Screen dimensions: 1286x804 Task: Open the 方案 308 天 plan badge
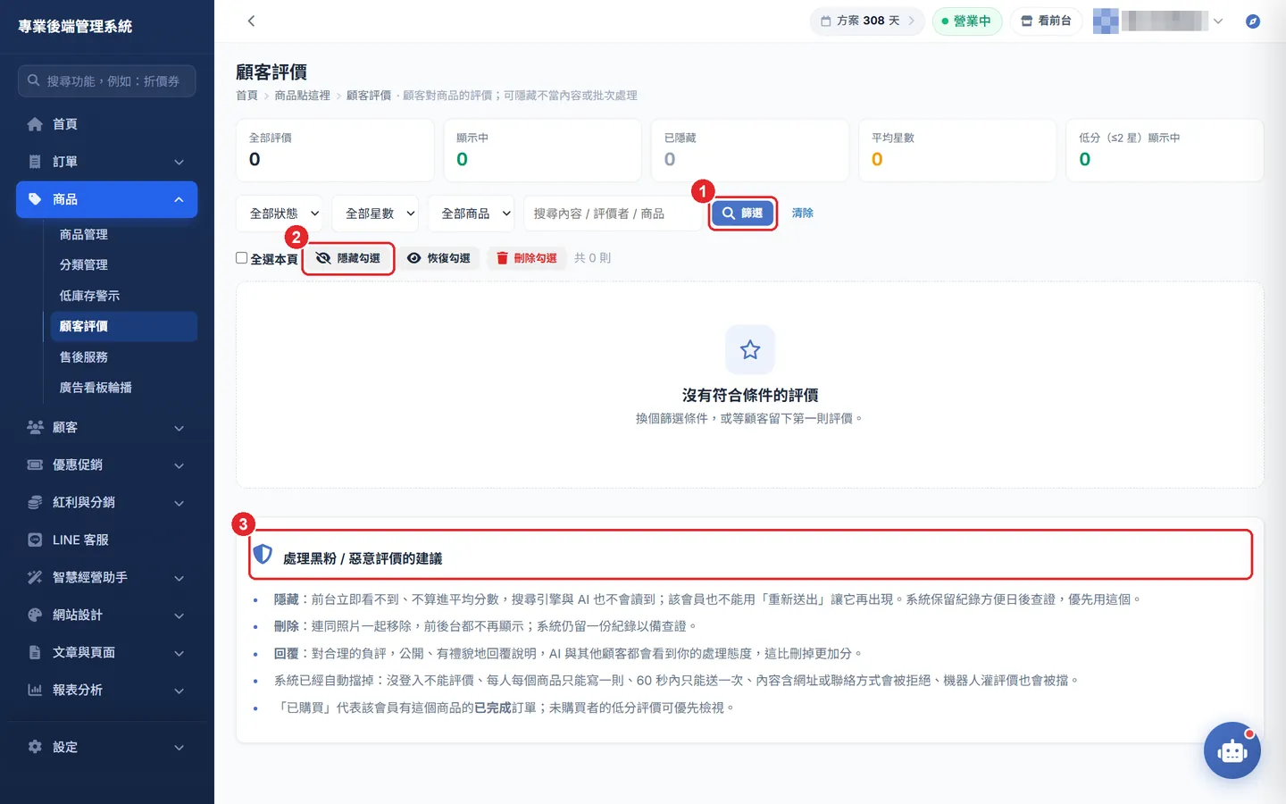[868, 21]
